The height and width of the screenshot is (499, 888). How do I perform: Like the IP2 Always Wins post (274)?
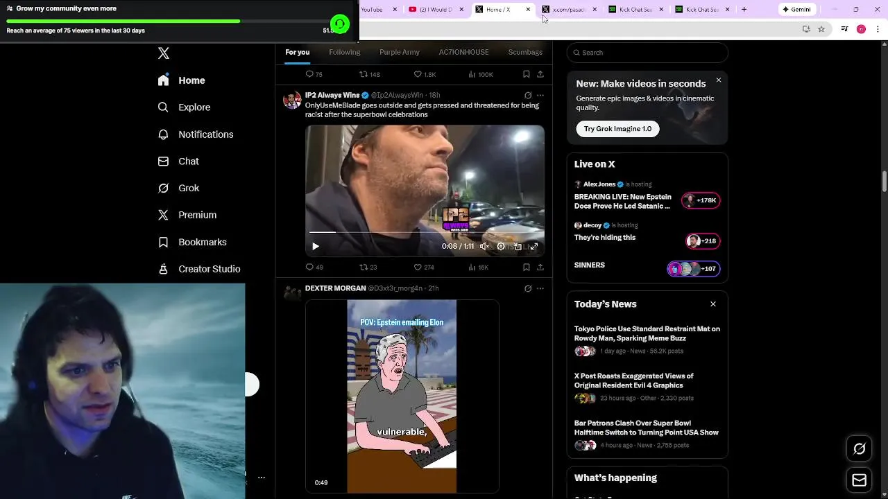pyautogui.click(x=424, y=267)
